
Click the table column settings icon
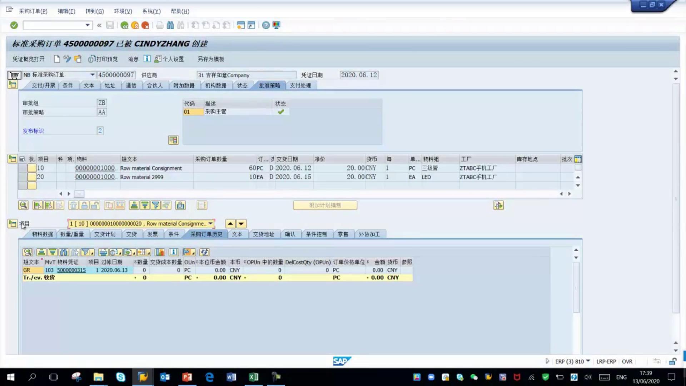click(578, 159)
